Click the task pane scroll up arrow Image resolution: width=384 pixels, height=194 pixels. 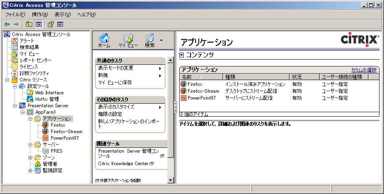click(170, 60)
